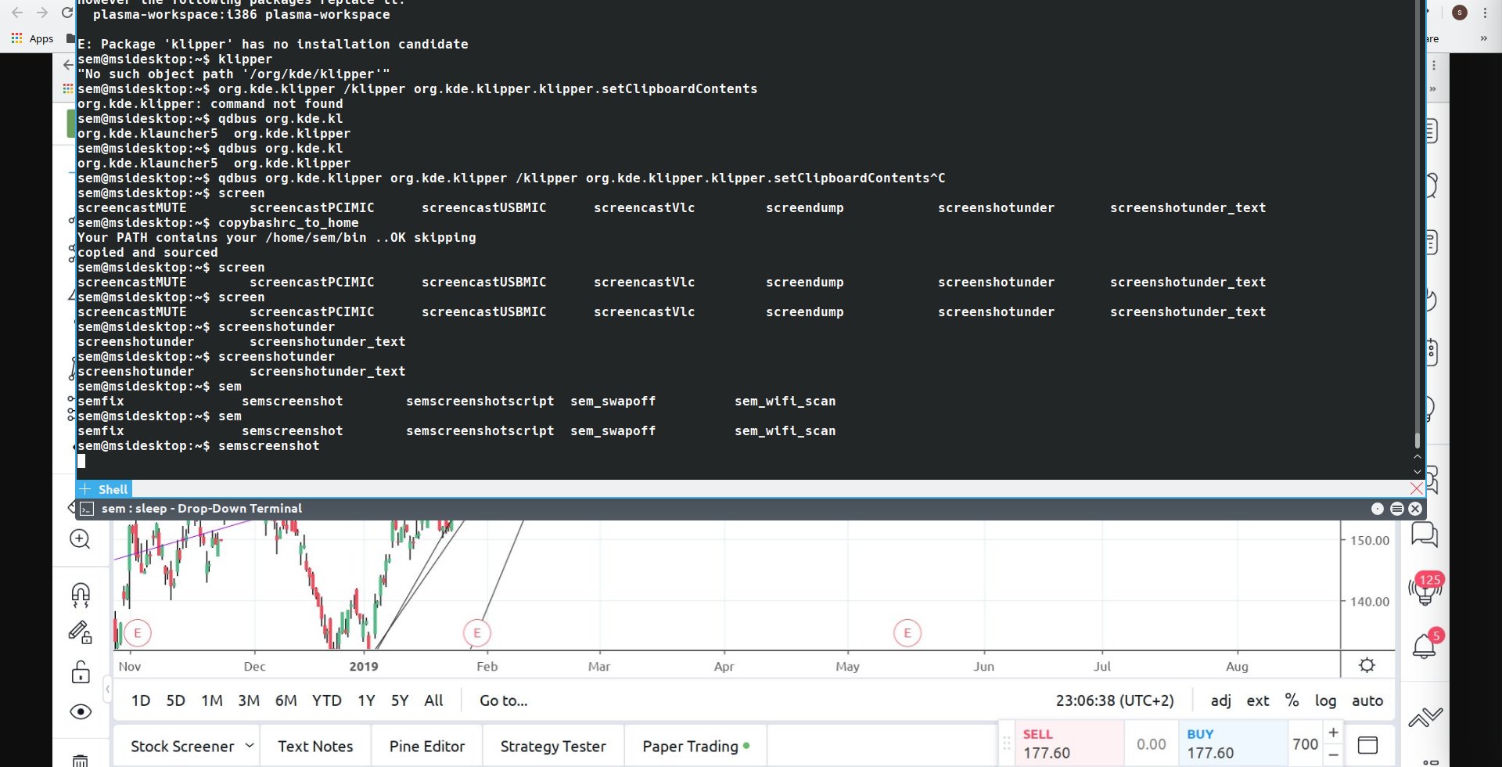Set chart range to 5D
1502x767 pixels.
176,700
